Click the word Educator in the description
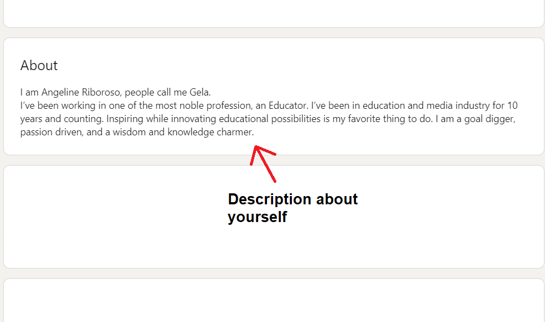The width and height of the screenshot is (545, 322). point(287,105)
